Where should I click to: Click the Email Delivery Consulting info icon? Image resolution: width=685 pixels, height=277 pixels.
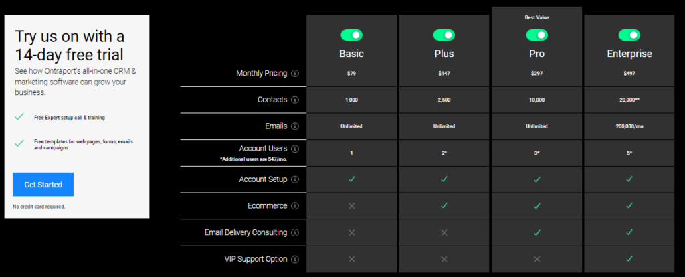pos(295,232)
